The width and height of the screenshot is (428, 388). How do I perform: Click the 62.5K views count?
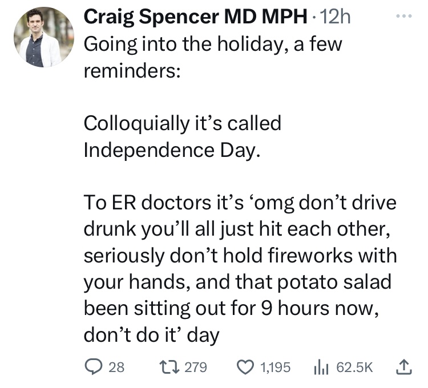(355, 367)
